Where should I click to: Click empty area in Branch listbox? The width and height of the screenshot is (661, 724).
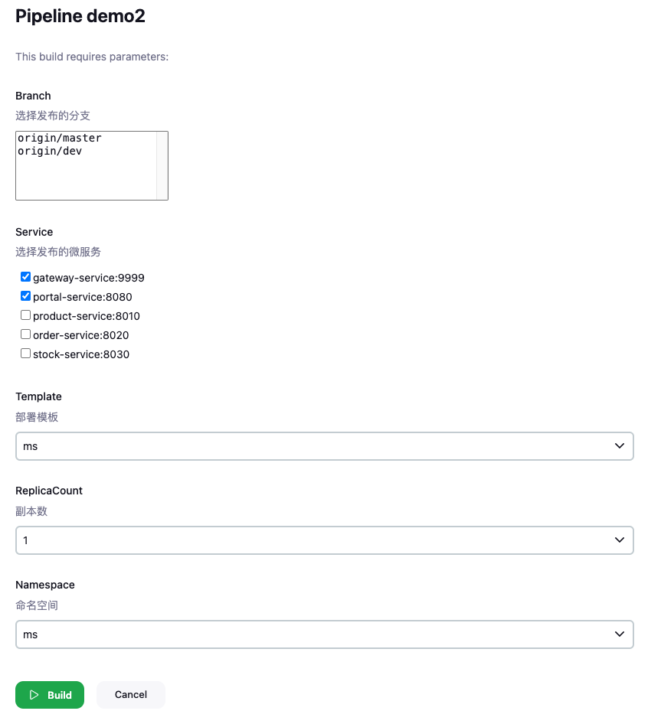(86, 178)
